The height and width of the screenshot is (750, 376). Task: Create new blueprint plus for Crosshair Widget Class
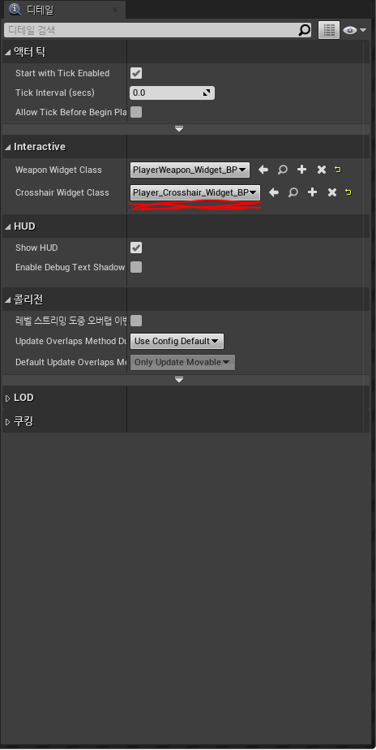(x=312, y=192)
